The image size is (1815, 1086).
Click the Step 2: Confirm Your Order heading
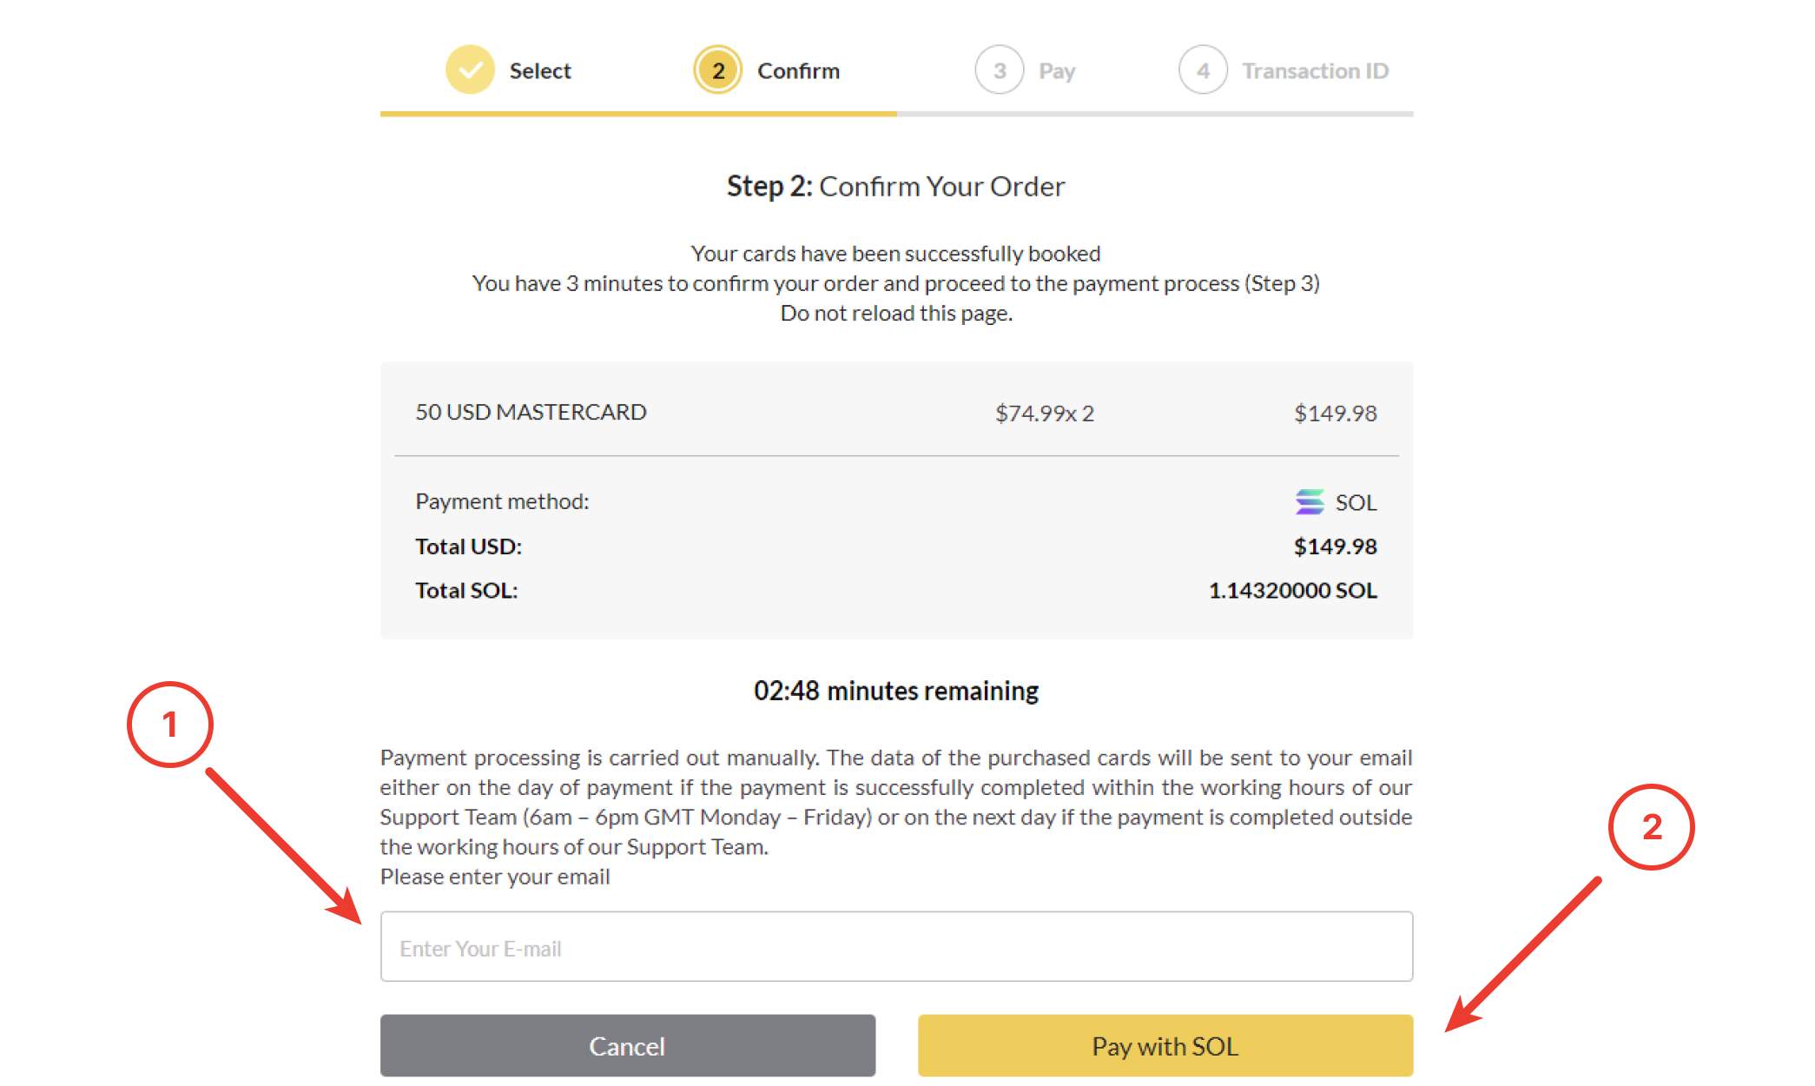tap(896, 187)
